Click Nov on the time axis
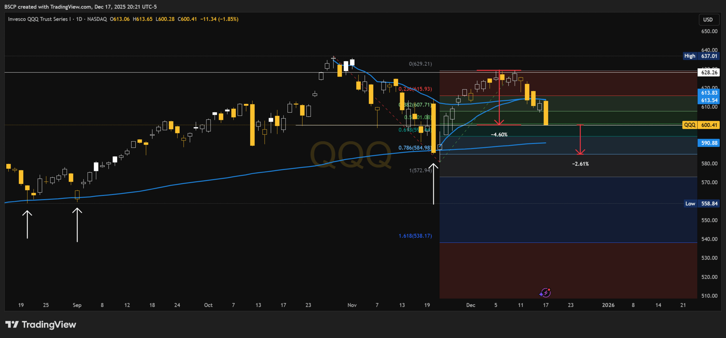Screen dimensions: 726x338 pos(352,305)
